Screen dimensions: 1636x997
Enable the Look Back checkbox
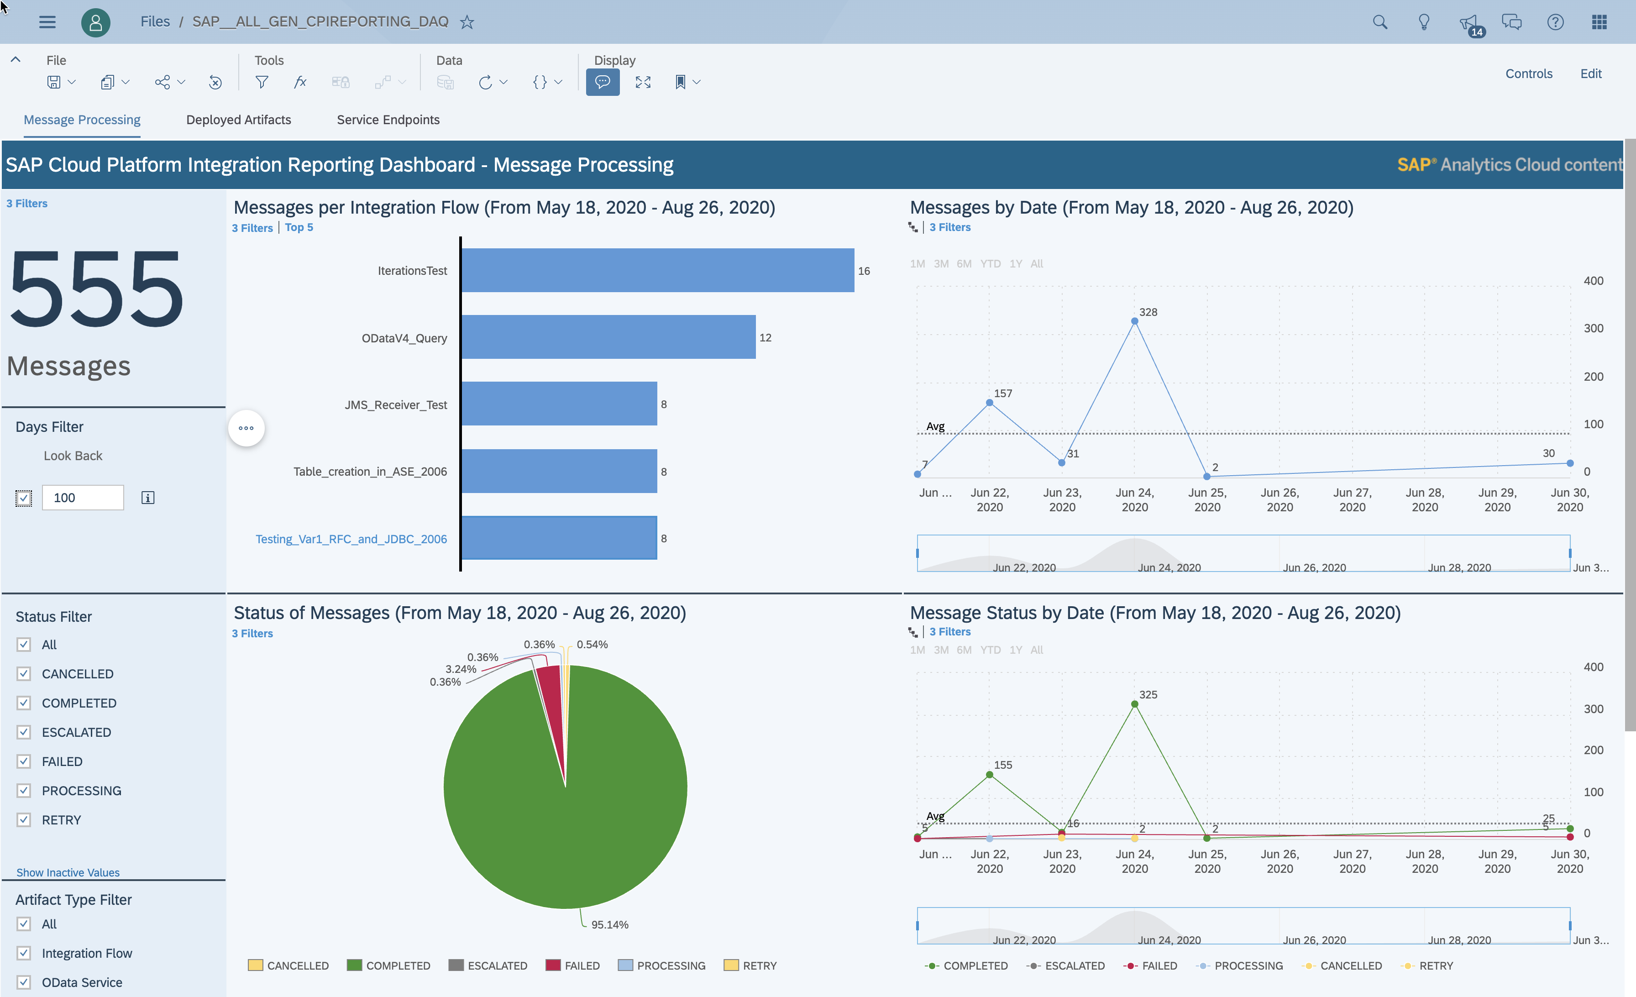[24, 497]
